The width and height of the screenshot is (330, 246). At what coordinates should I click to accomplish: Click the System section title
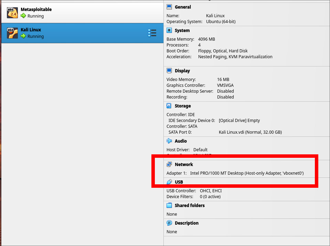(182, 30)
